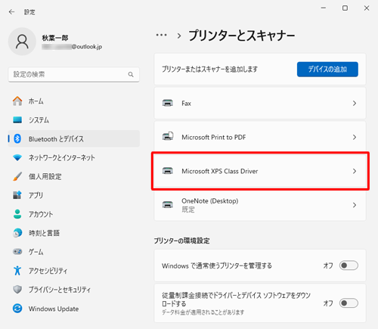The width and height of the screenshot is (378, 329).
Task: Focus the 設定の検索 search field
Action: (74, 74)
